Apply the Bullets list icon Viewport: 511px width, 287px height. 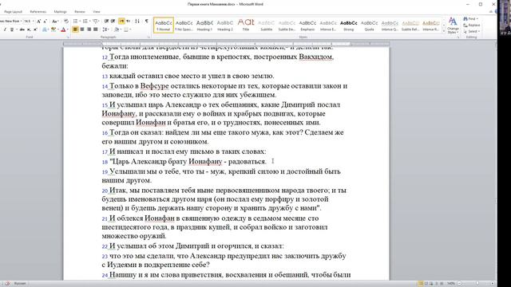click(x=75, y=22)
